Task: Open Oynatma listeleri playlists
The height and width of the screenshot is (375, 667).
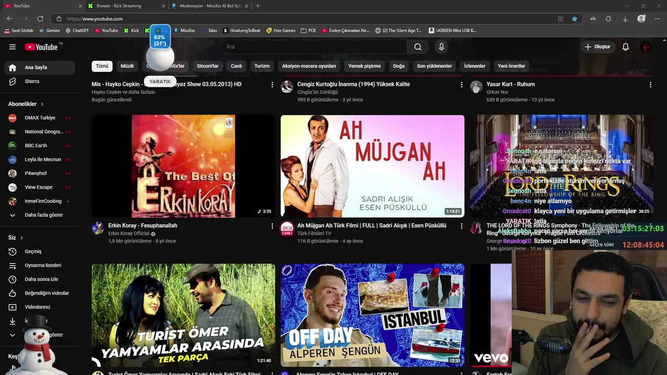Action: pos(40,265)
